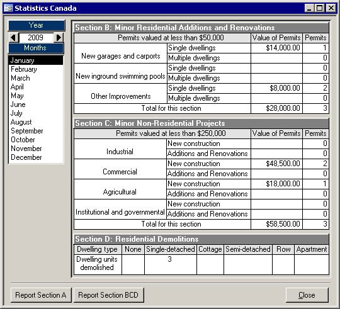The width and height of the screenshot is (340, 309).
Task: Select September in the months list
Action: tap(36, 131)
